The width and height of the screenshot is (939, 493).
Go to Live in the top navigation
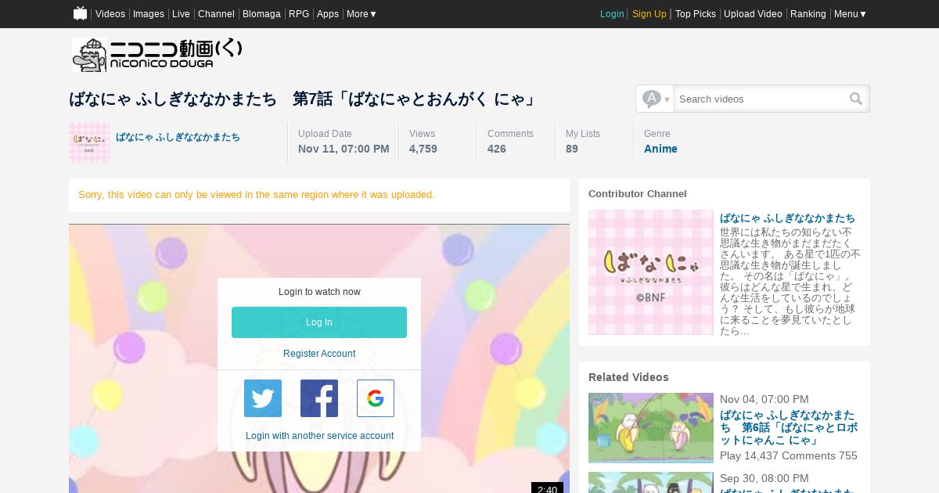coord(181,14)
